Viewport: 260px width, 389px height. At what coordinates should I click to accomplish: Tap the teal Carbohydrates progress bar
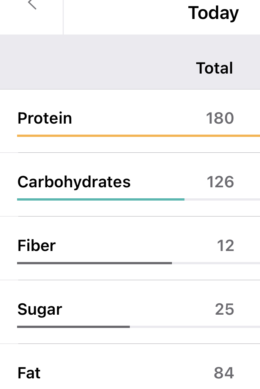[x=101, y=199]
